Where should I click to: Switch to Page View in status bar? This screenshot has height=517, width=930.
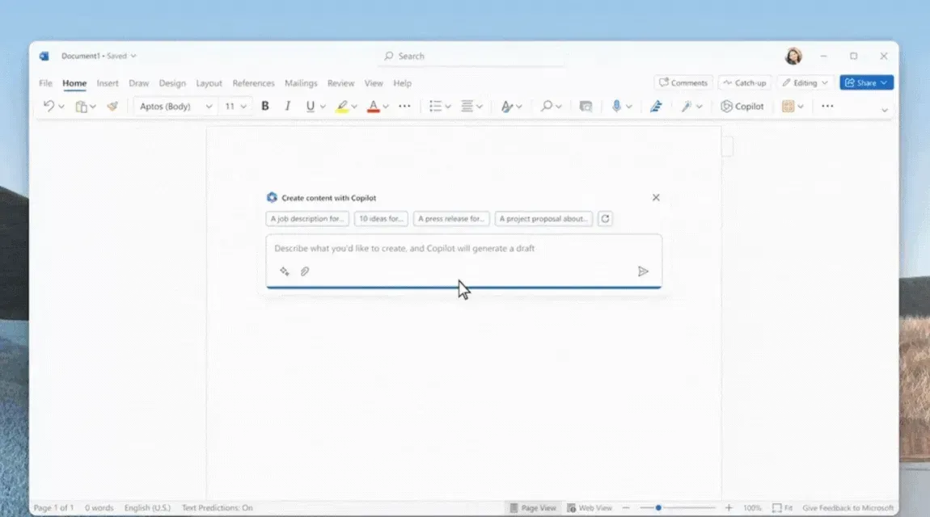point(533,507)
